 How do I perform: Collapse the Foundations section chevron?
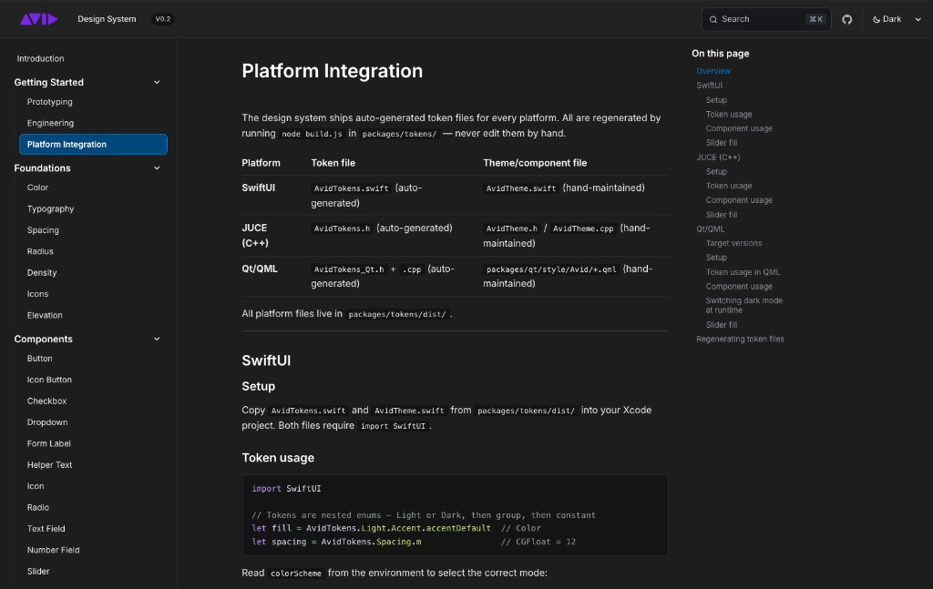157,168
